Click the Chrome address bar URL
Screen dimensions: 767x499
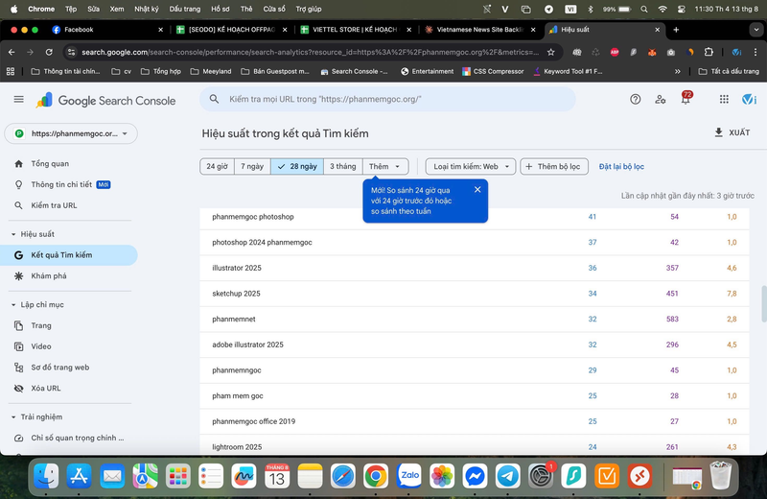coord(310,52)
